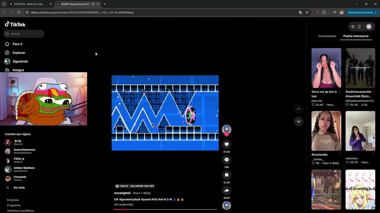The width and height of the screenshot is (380, 213).
Task: Open the blonde anime girl thumbnail
Action: (360, 190)
